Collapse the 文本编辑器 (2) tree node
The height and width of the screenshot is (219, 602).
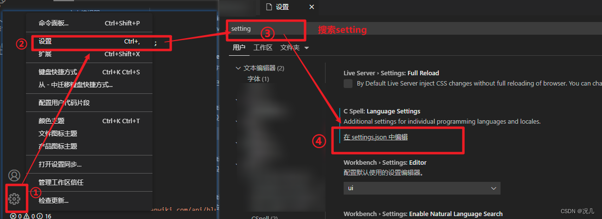238,68
